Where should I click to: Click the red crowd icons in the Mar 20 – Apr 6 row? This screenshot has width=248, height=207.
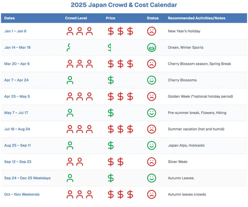80,64
